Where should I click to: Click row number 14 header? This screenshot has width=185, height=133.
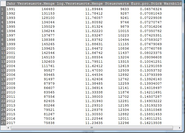click(x=2, y=66)
